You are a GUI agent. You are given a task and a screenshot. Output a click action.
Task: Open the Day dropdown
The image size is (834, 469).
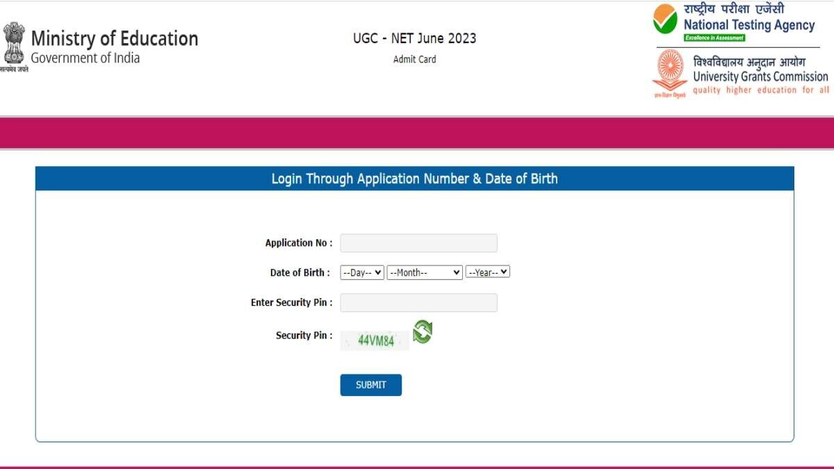(x=362, y=272)
